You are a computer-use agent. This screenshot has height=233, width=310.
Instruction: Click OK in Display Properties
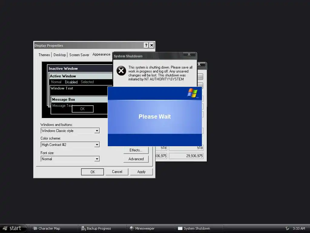pyautogui.click(x=93, y=172)
